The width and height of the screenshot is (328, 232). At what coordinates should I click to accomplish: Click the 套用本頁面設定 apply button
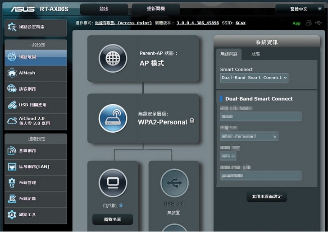pos(267,197)
